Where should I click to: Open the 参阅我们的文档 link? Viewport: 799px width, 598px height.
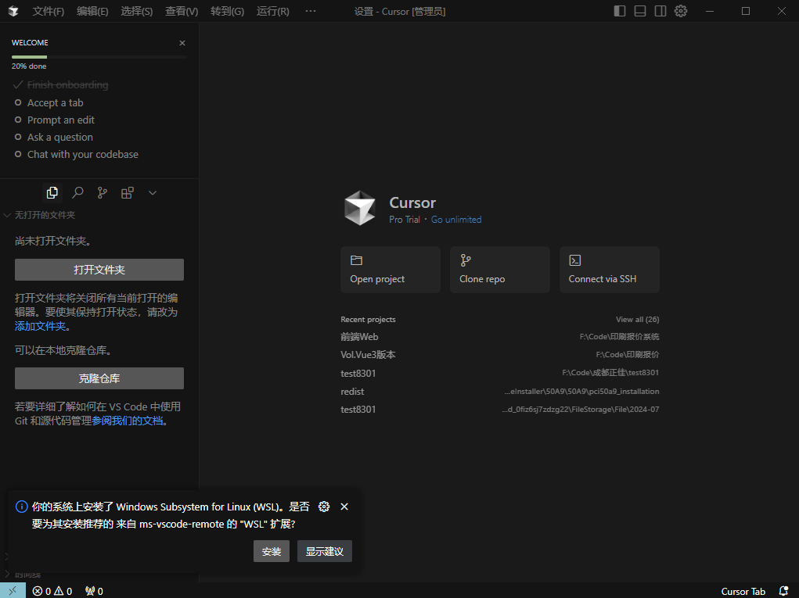point(128,421)
